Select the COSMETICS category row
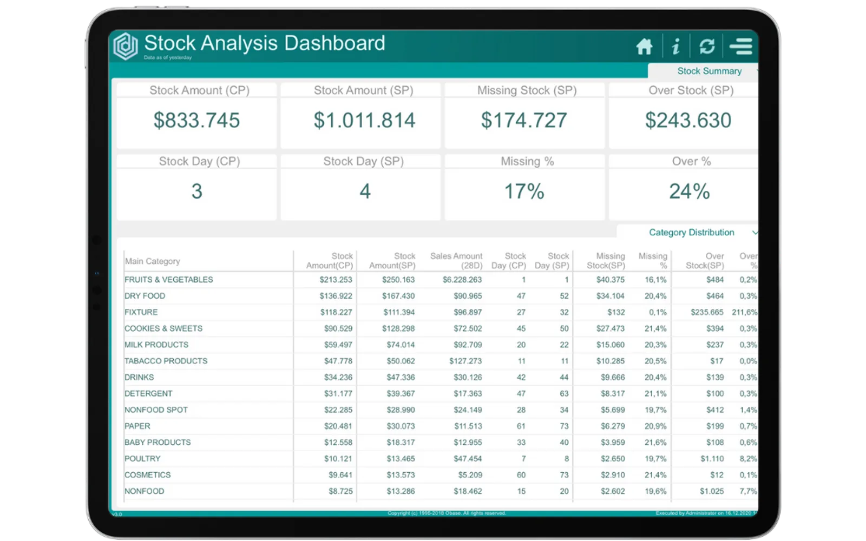Screen dimensions: 866x541 441,474
